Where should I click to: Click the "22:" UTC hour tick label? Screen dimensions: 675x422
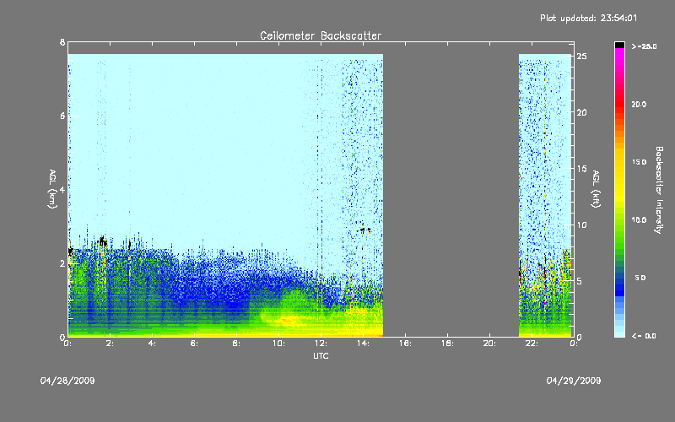pyautogui.click(x=532, y=344)
